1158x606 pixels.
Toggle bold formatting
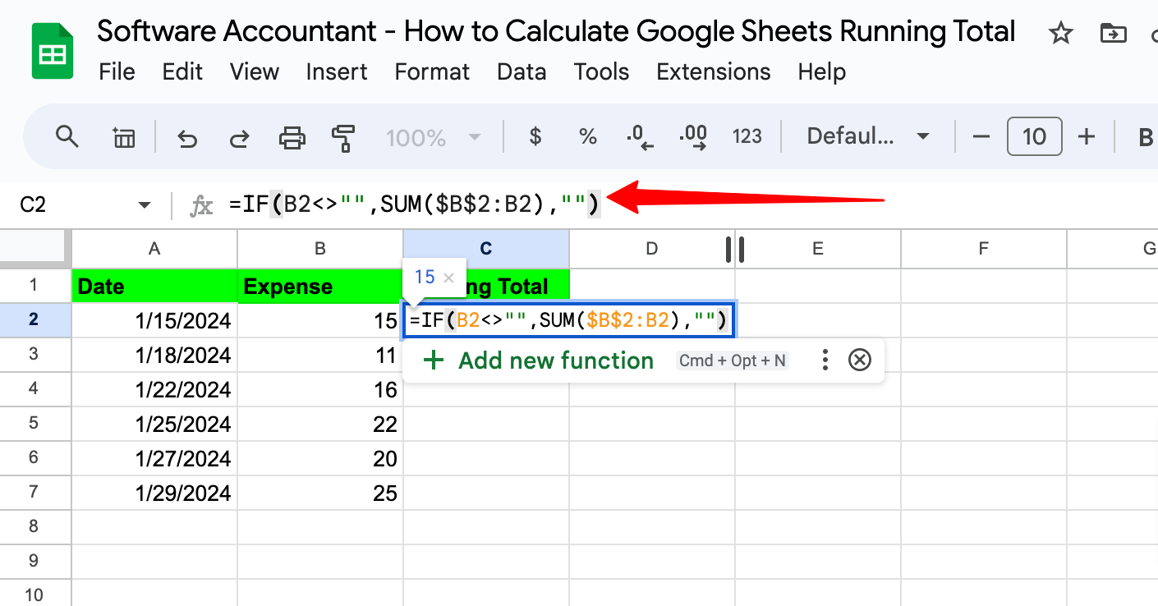pyautogui.click(x=1145, y=137)
